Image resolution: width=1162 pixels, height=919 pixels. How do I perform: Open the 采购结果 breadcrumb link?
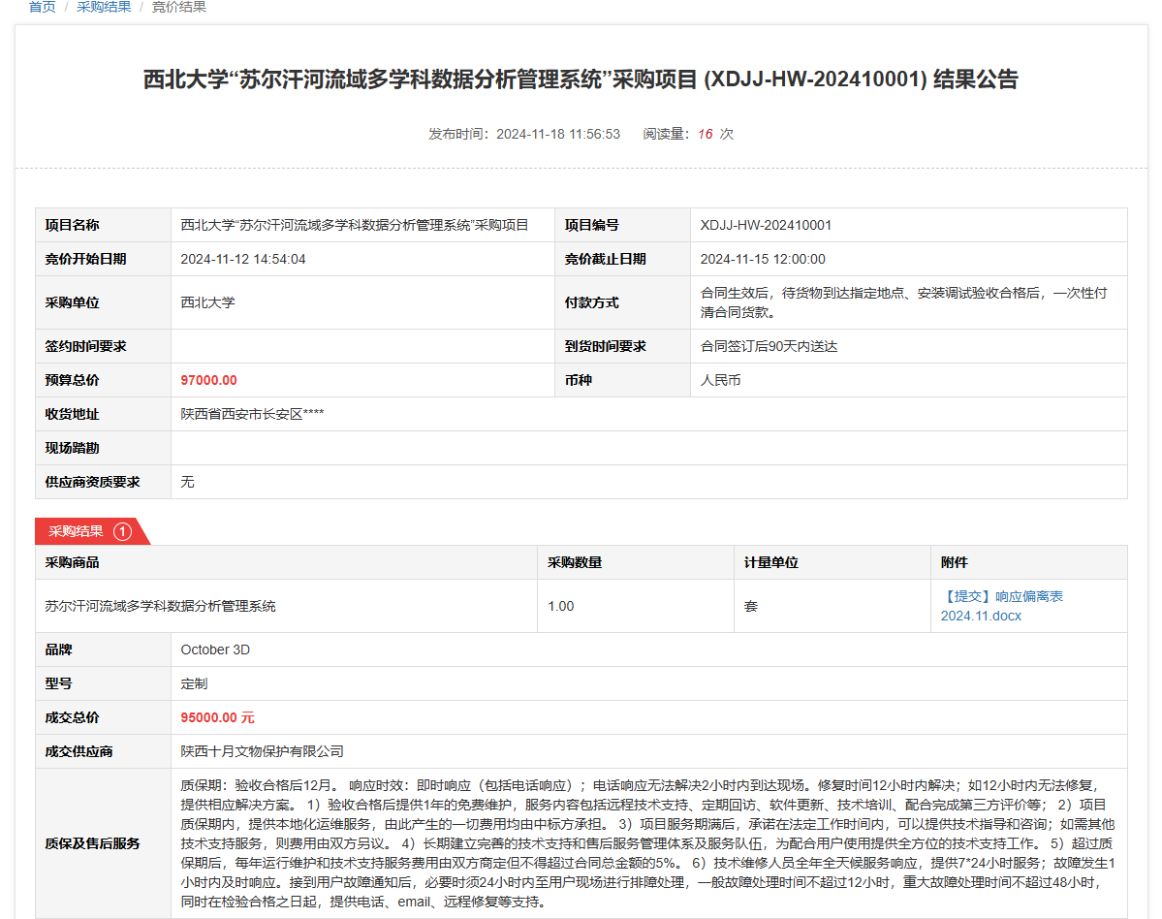[x=104, y=8]
